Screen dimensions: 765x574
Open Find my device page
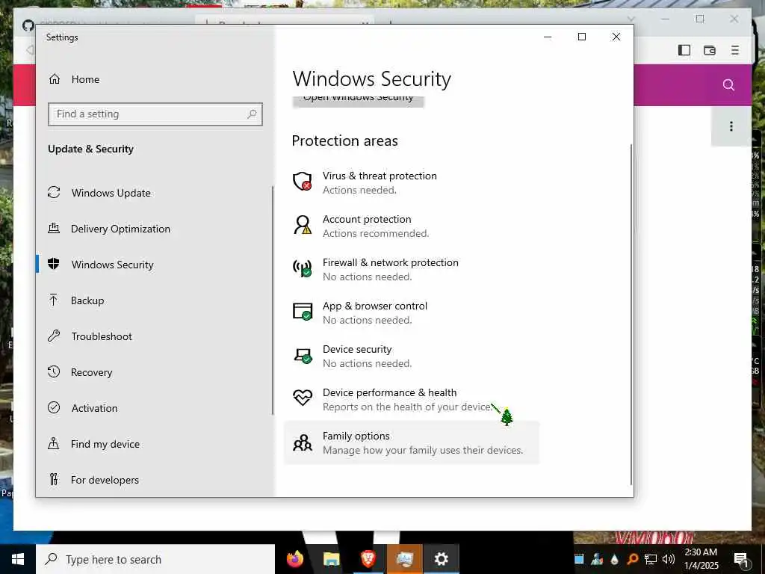105,444
